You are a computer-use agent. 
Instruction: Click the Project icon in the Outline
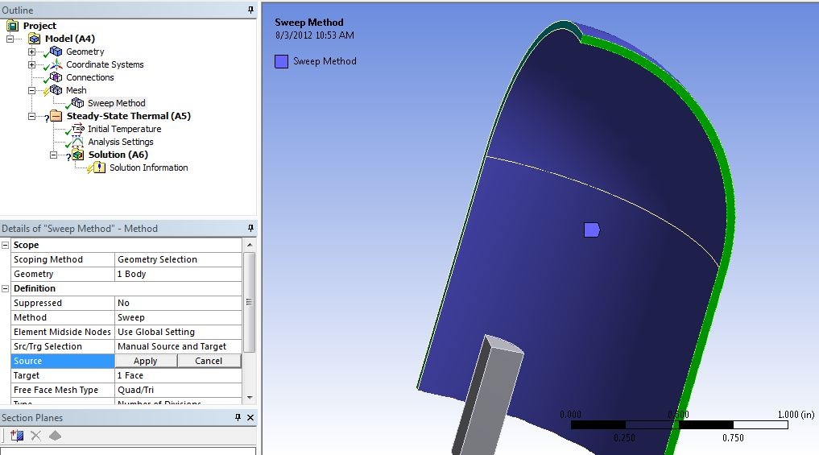(13, 26)
